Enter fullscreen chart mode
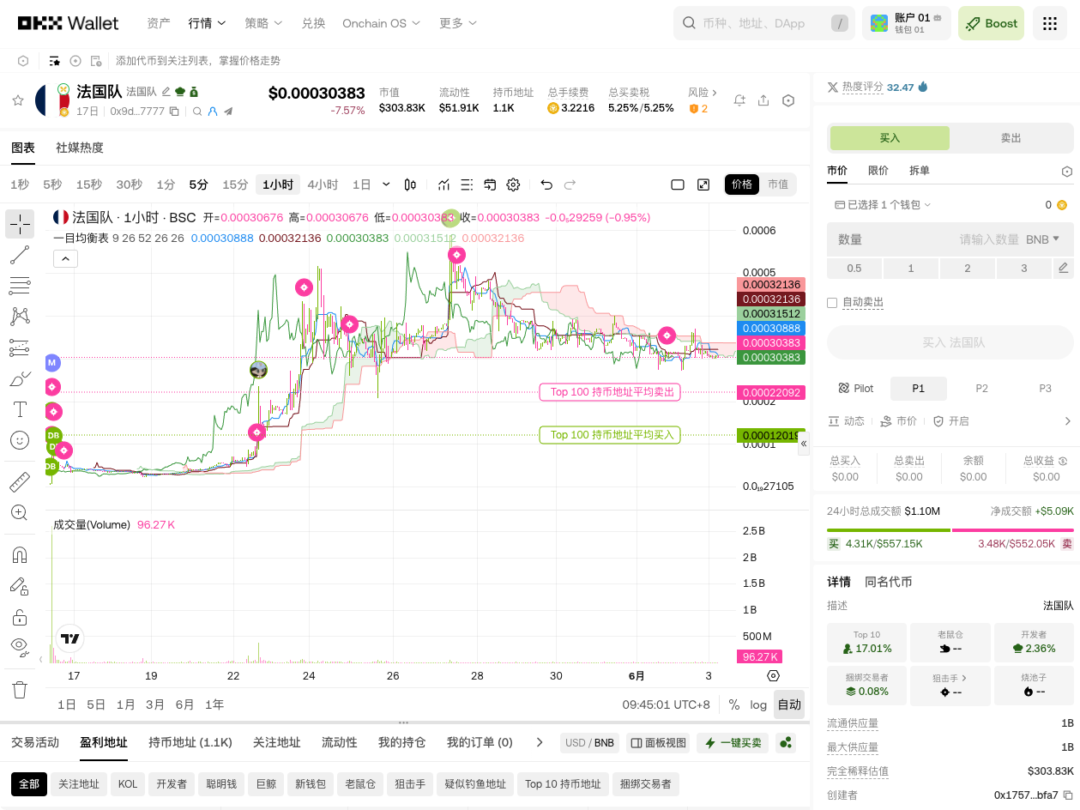 (x=703, y=184)
